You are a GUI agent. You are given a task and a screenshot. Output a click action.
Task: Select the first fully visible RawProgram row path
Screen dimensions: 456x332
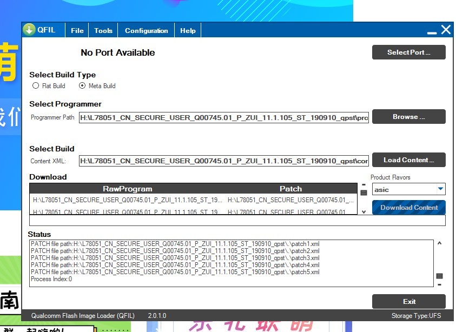coord(127,200)
